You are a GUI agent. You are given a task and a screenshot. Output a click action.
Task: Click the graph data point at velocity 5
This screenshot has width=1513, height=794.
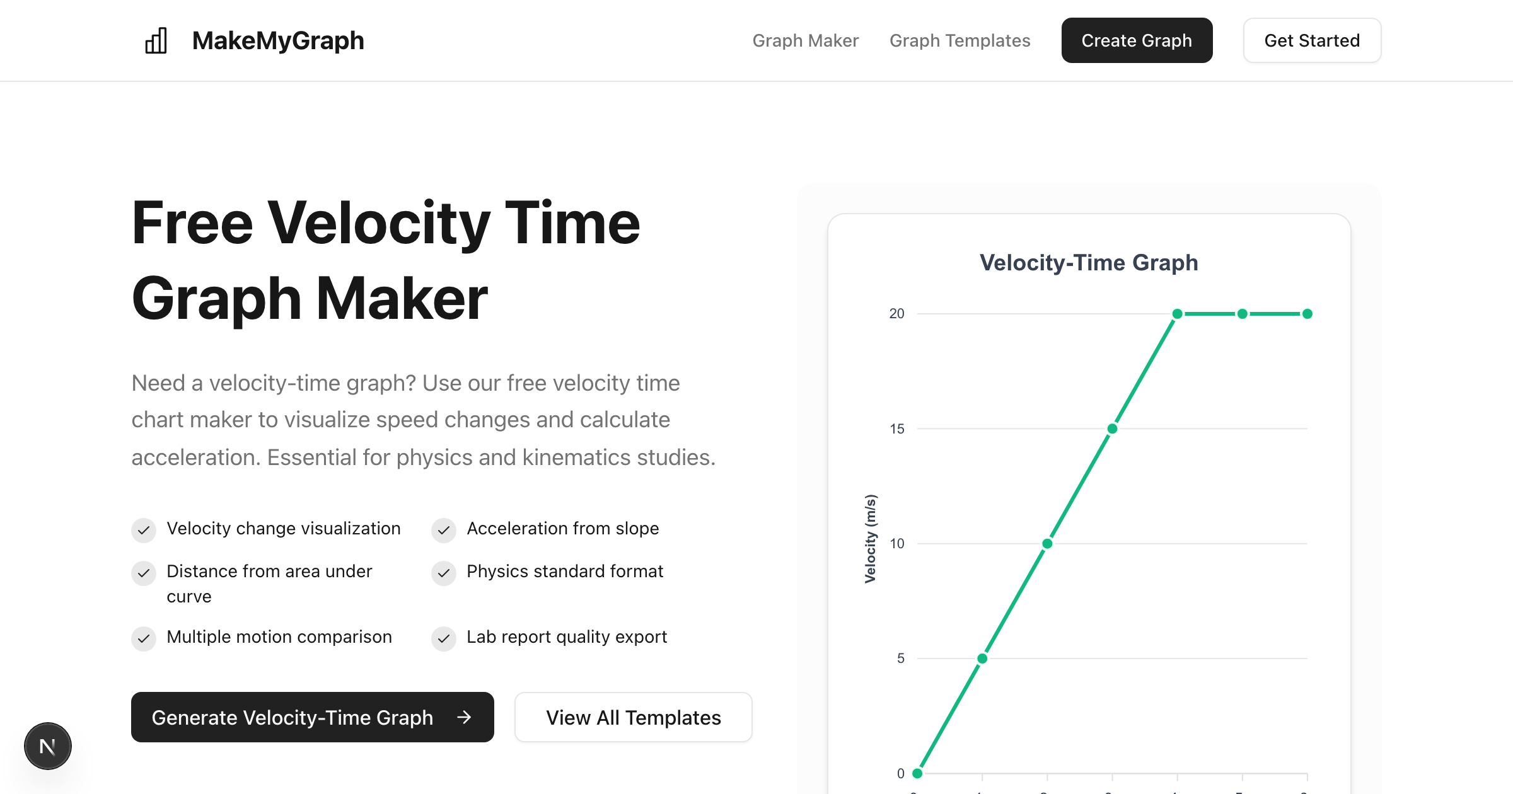[x=982, y=659]
